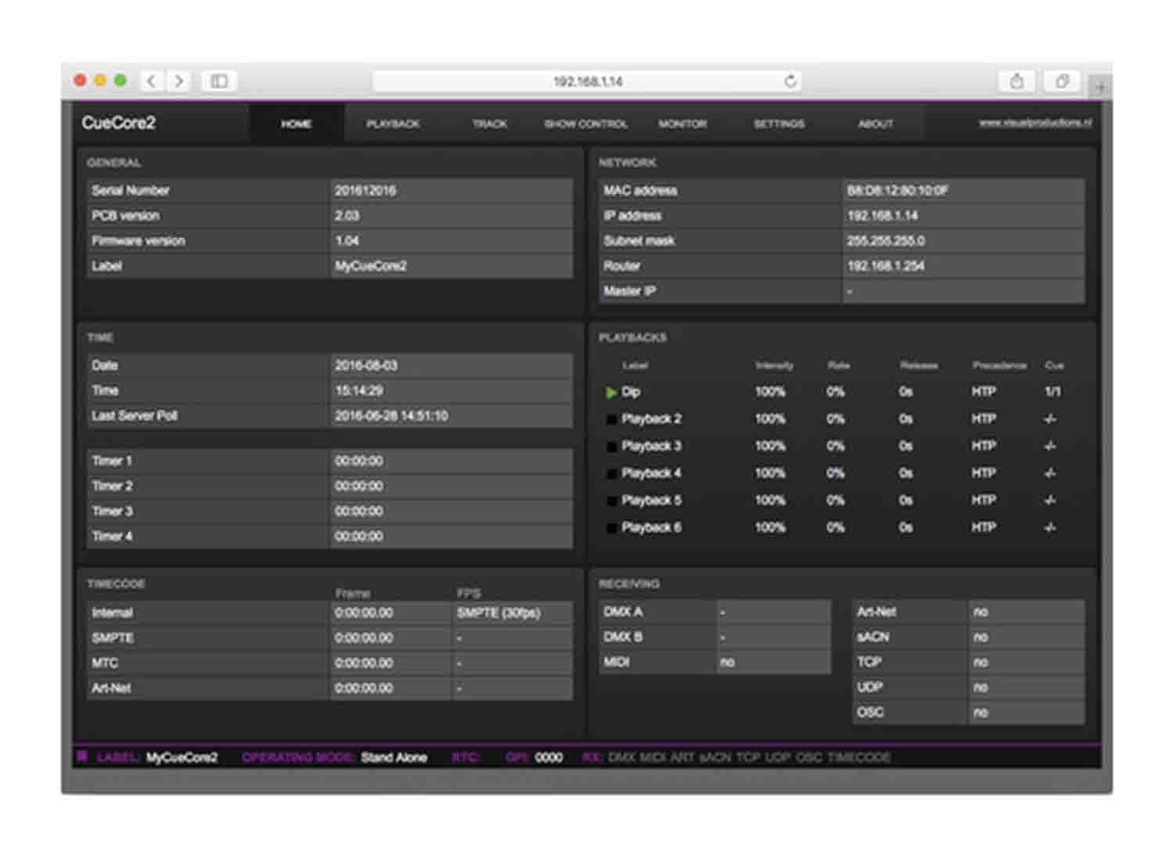
Task: Click the SMPTE timecode row label
Action: click(x=113, y=637)
